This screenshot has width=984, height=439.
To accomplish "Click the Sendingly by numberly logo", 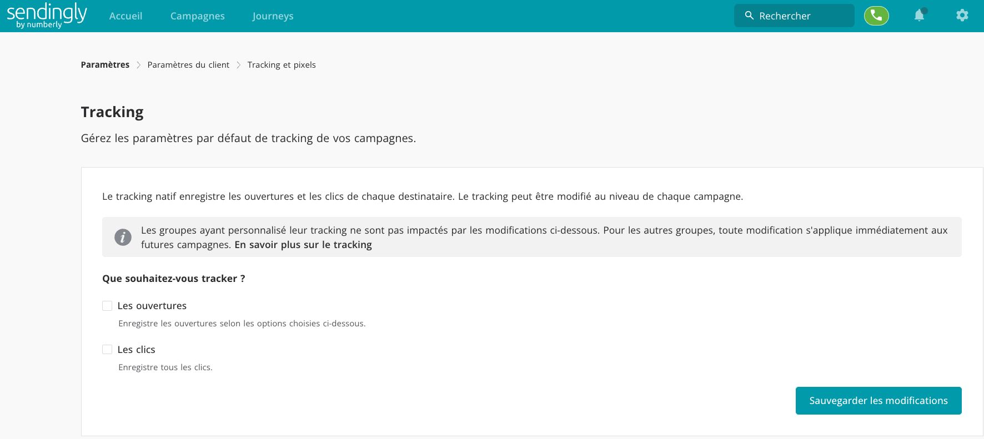I will pyautogui.click(x=47, y=16).
